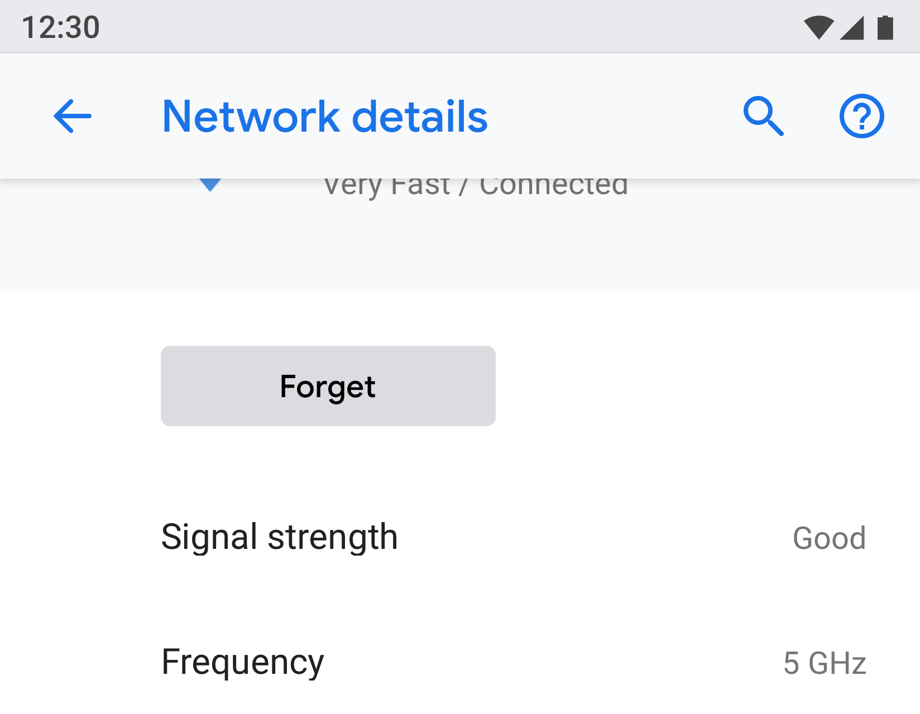Tap the Network details title text
The width and height of the screenshot is (920, 714).
click(325, 116)
